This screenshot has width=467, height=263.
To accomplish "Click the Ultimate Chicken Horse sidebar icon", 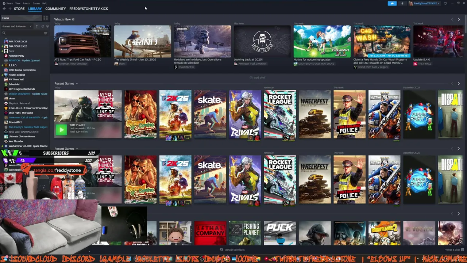I will click(6, 137).
